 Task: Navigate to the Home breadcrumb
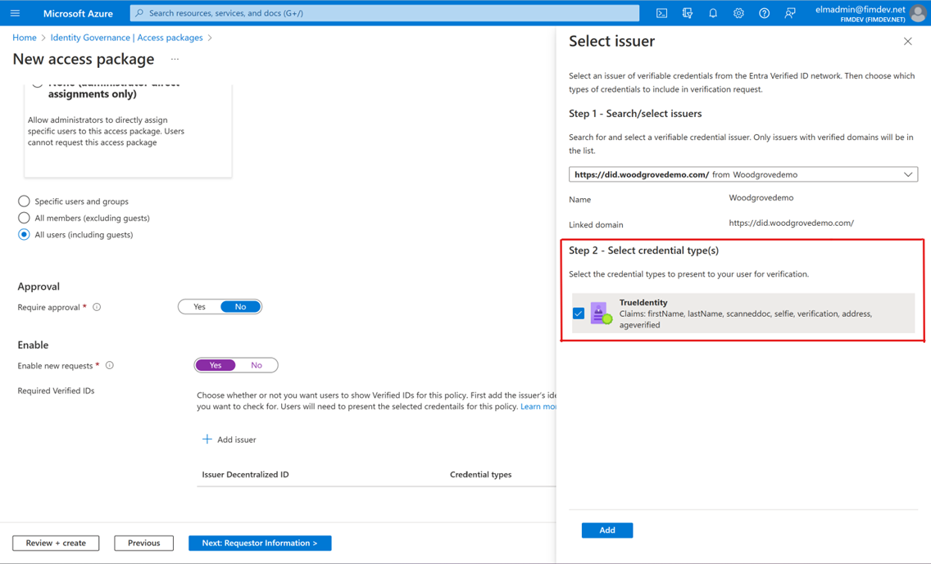pyautogui.click(x=24, y=37)
